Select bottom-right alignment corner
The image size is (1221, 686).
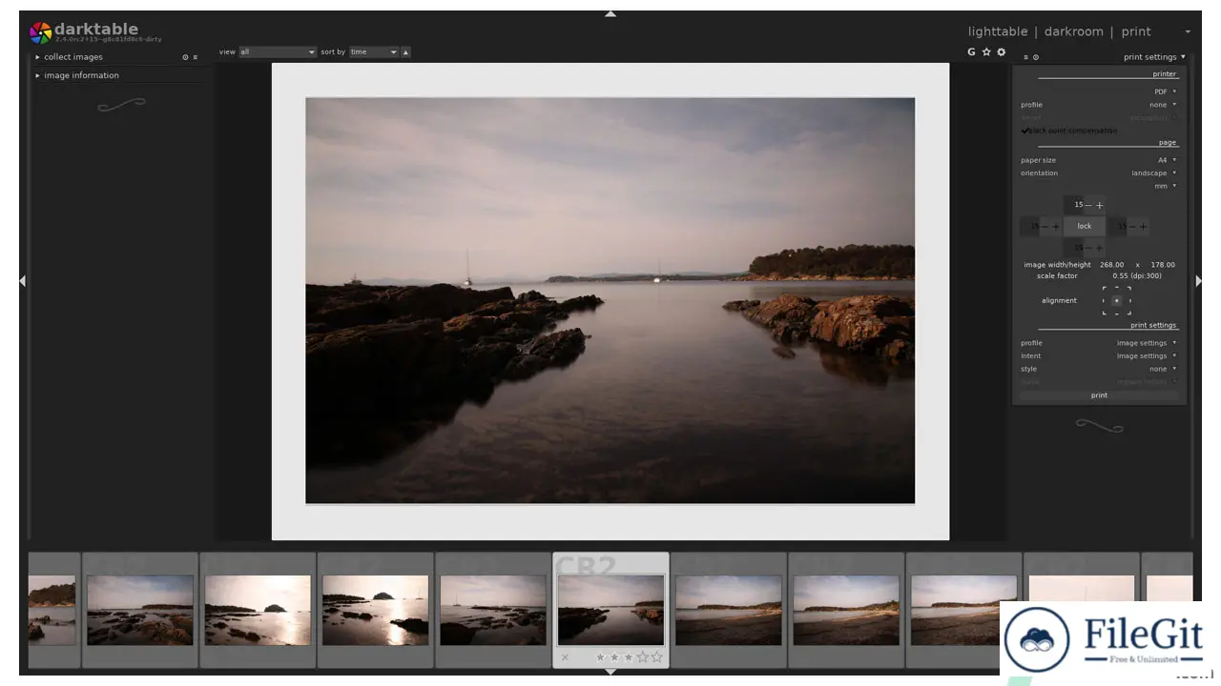[1128, 312]
